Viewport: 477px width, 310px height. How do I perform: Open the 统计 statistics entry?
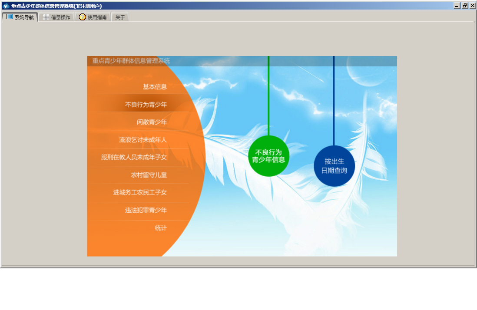[161, 228]
